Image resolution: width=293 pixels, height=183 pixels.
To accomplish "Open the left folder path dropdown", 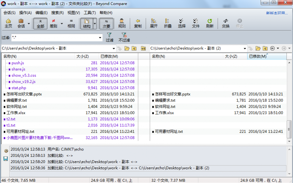I will click(x=114, y=48).
